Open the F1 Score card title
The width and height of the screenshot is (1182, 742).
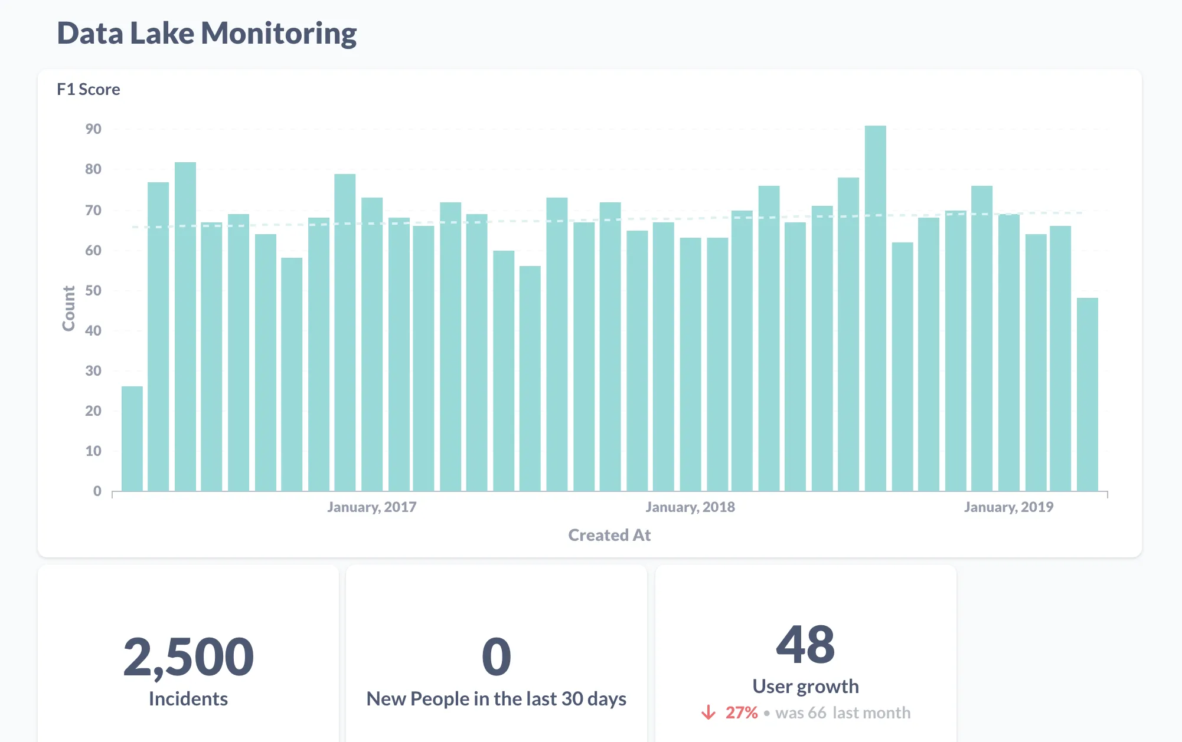[89, 89]
